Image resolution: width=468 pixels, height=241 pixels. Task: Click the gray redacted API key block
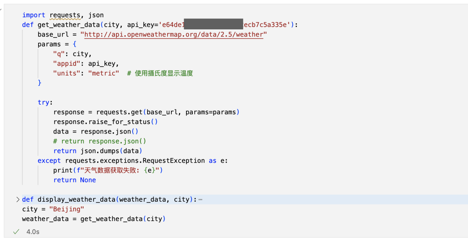(213, 24)
